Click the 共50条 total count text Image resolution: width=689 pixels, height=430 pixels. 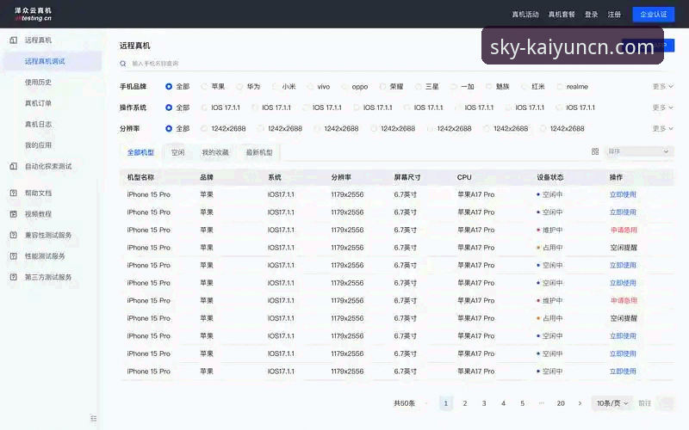(x=404, y=403)
